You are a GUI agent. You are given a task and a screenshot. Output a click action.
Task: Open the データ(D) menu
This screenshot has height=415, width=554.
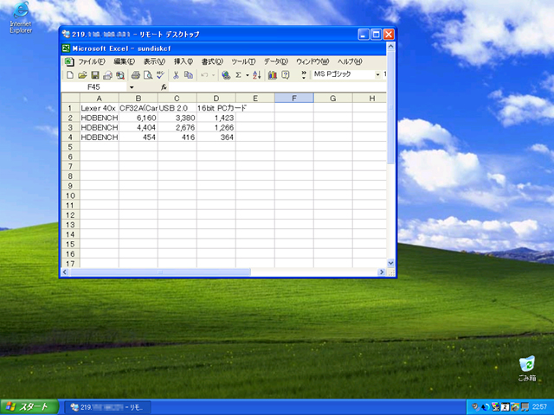(275, 61)
